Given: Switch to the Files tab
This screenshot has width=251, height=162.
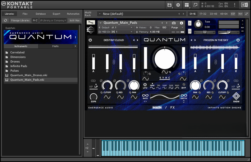Looking at the screenshot, I should point(25,14).
